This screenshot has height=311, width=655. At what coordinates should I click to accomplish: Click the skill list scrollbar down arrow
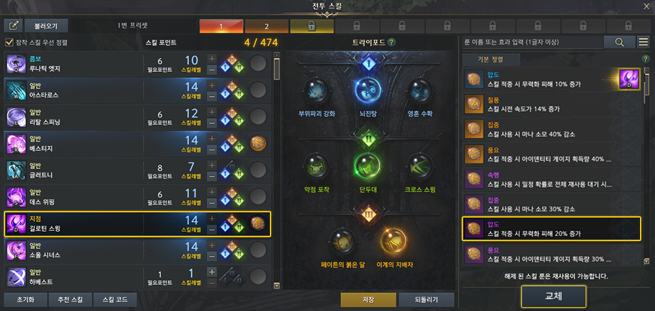pos(276,286)
